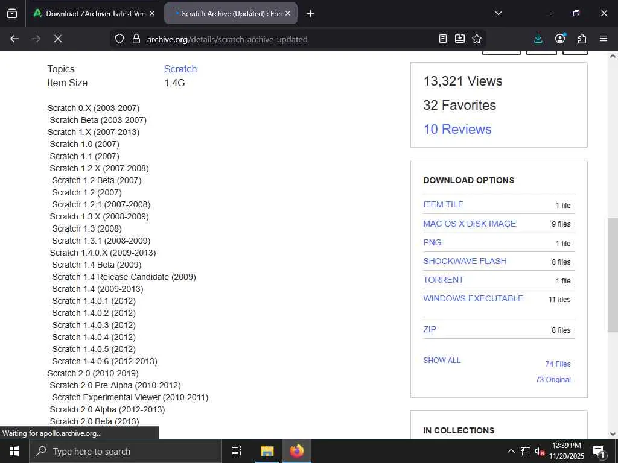
Task: Select text 'Scratch 2.0 Pre-Alpha (2010-2012)'
Action: coord(115,385)
